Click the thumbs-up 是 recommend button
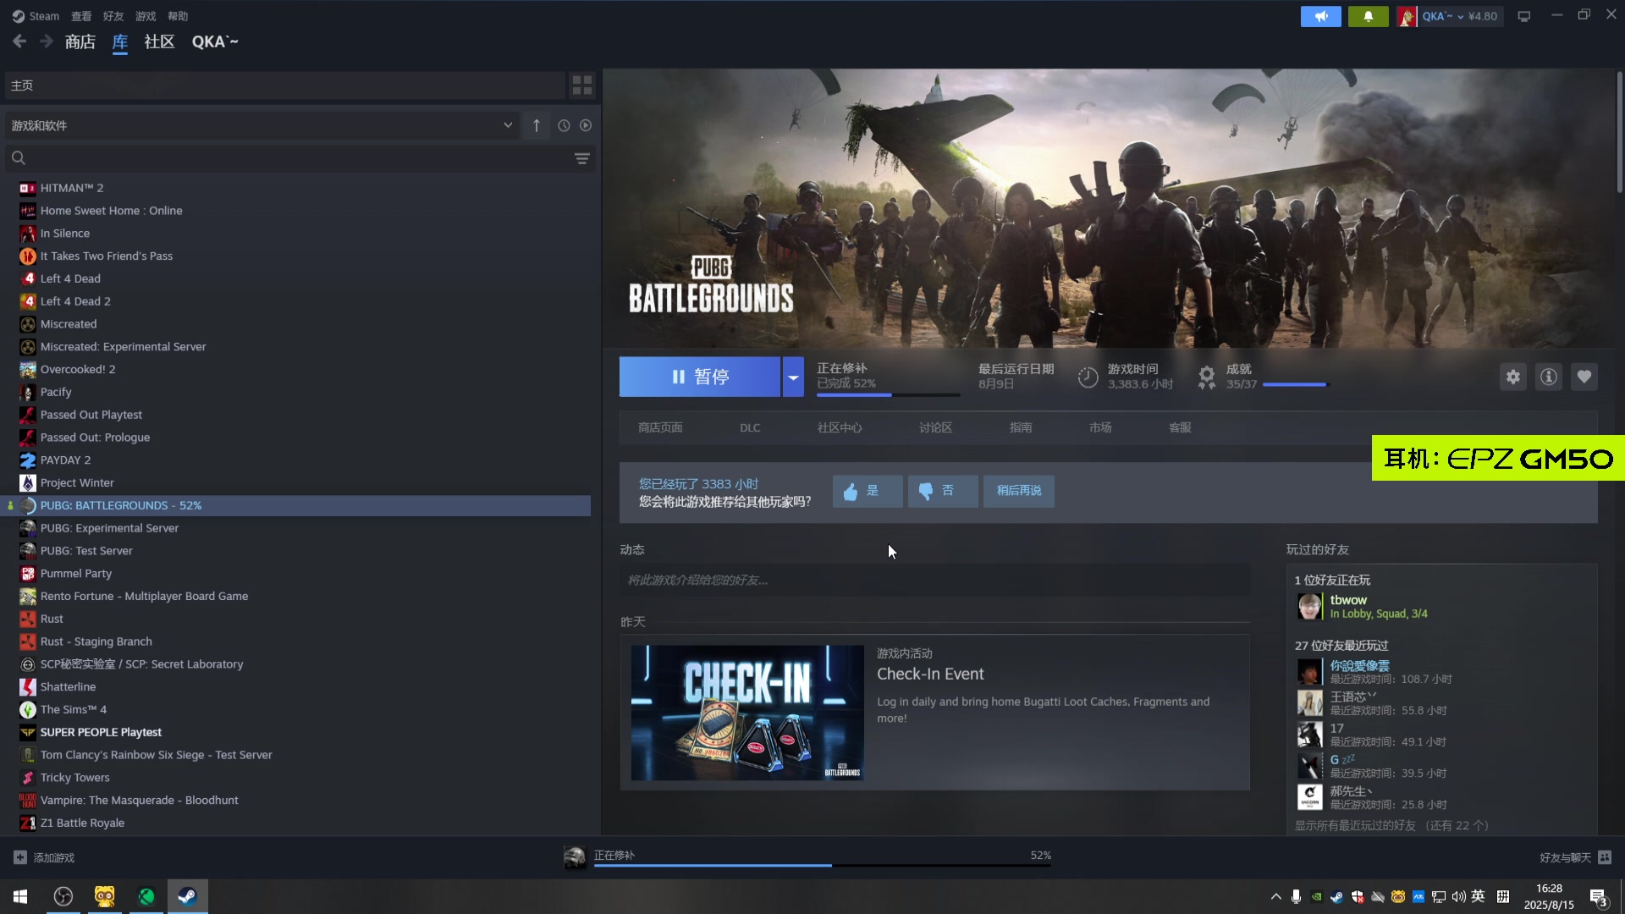 (868, 491)
